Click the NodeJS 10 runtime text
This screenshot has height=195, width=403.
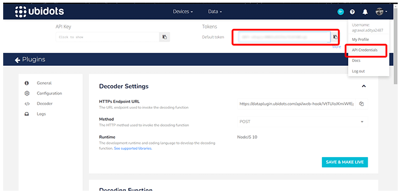pyautogui.click(x=247, y=137)
